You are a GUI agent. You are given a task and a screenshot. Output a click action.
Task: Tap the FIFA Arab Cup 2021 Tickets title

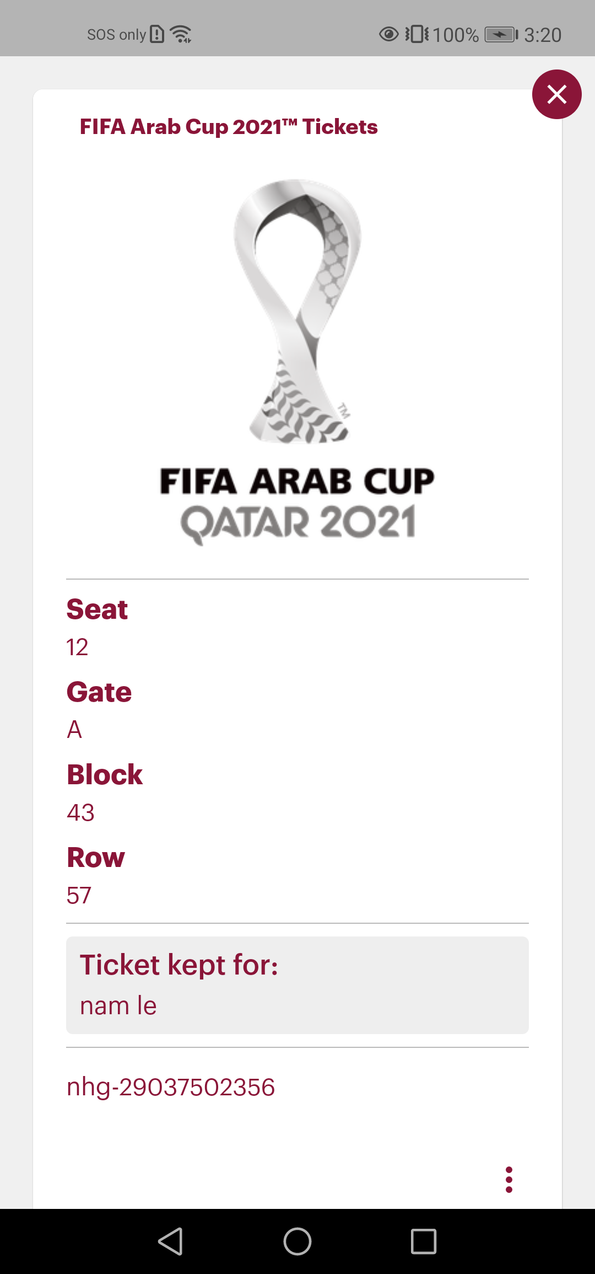tap(229, 127)
